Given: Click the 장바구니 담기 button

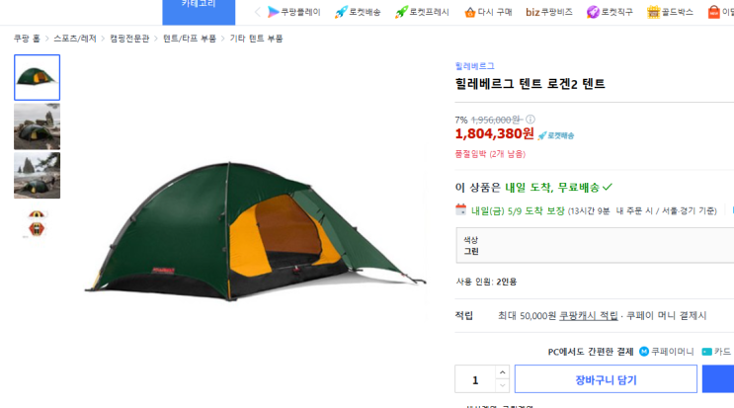Looking at the screenshot, I should pos(606,379).
